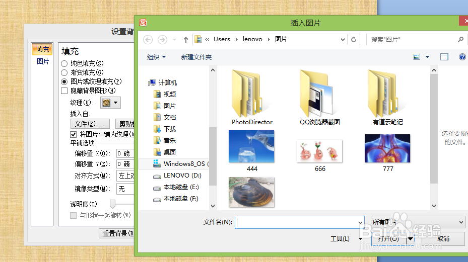
Task: Select 本地磁盘 (E:) drive
Action: click(176, 187)
